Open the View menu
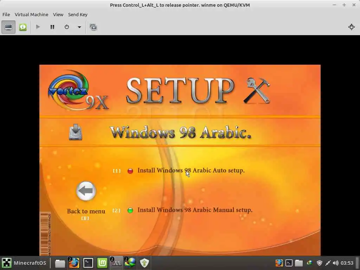Screen dimensions: 360x270 [x=58, y=14]
